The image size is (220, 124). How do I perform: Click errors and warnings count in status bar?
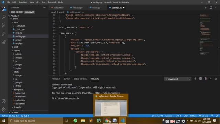tap(25, 116)
